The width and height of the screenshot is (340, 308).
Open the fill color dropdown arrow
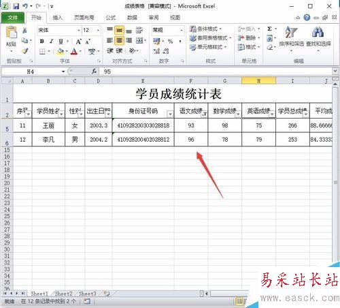coord(67,52)
